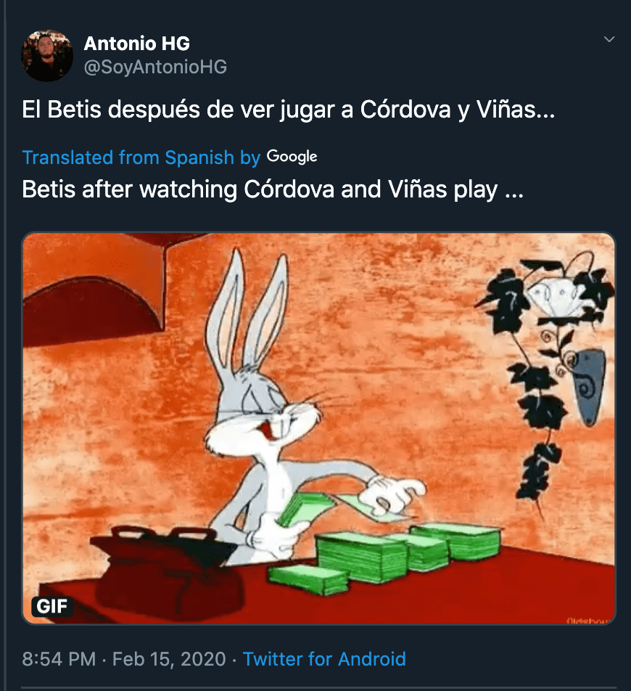Image resolution: width=631 pixels, height=691 pixels.
Task: Click the "Translated from Spanish by" link
Action: click(141, 158)
